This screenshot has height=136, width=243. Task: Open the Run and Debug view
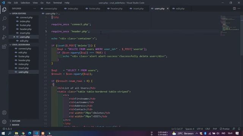(x=4, y=37)
